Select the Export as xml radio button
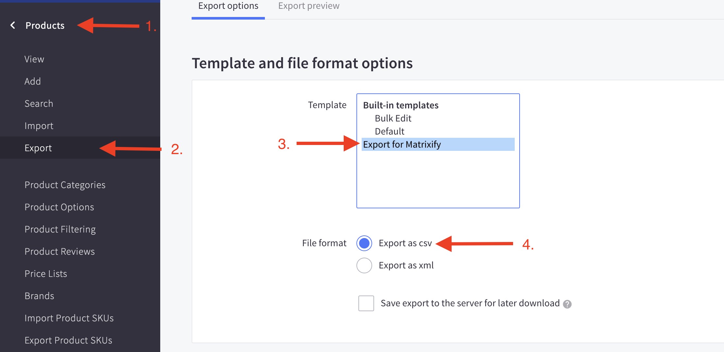Viewport: 724px width, 352px height. pos(364,265)
